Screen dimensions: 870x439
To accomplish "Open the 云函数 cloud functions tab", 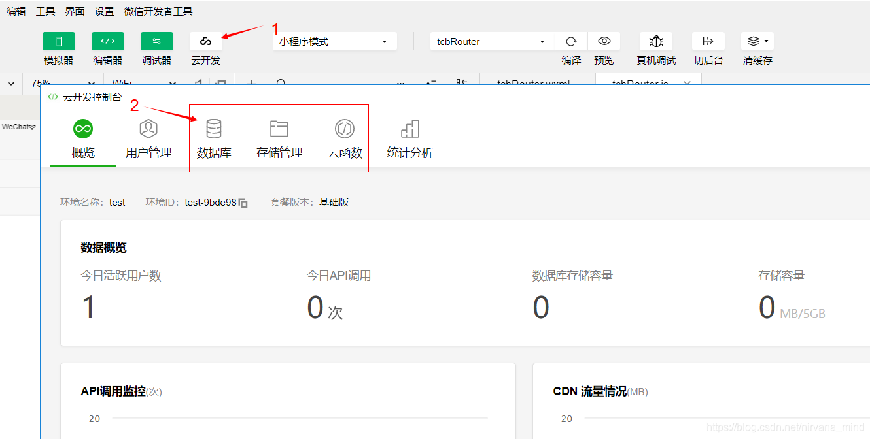I will pos(345,139).
